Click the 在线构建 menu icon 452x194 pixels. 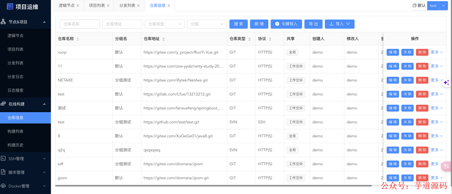(3, 104)
